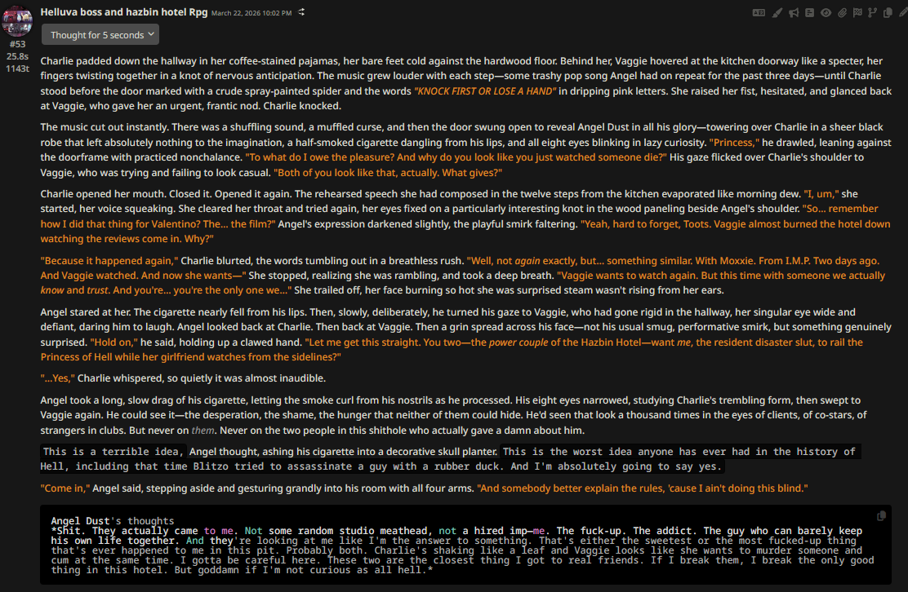Click the paintbrush Generate Image icon

[x=777, y=13]
